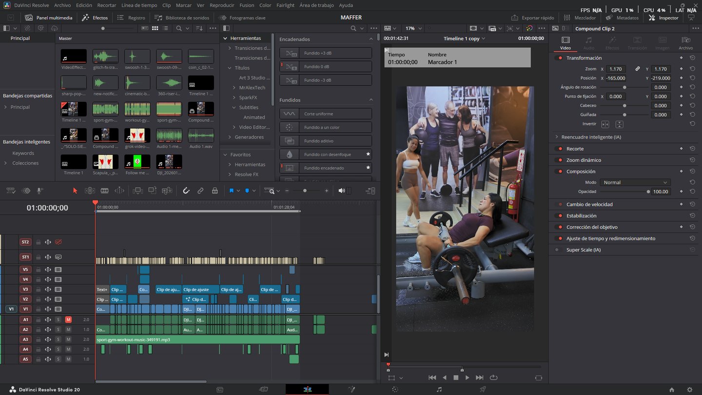Disable the Estabilización toggle
The width and height of the screenshot is (702, 395).
click(558, 216)
